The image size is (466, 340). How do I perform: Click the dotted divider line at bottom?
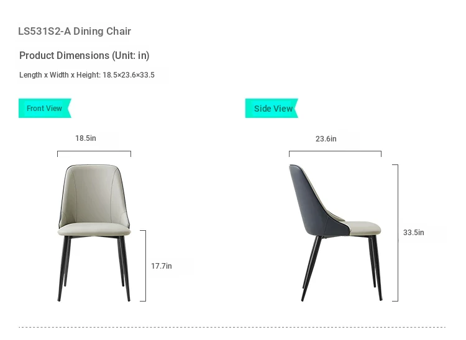[232, 327]
